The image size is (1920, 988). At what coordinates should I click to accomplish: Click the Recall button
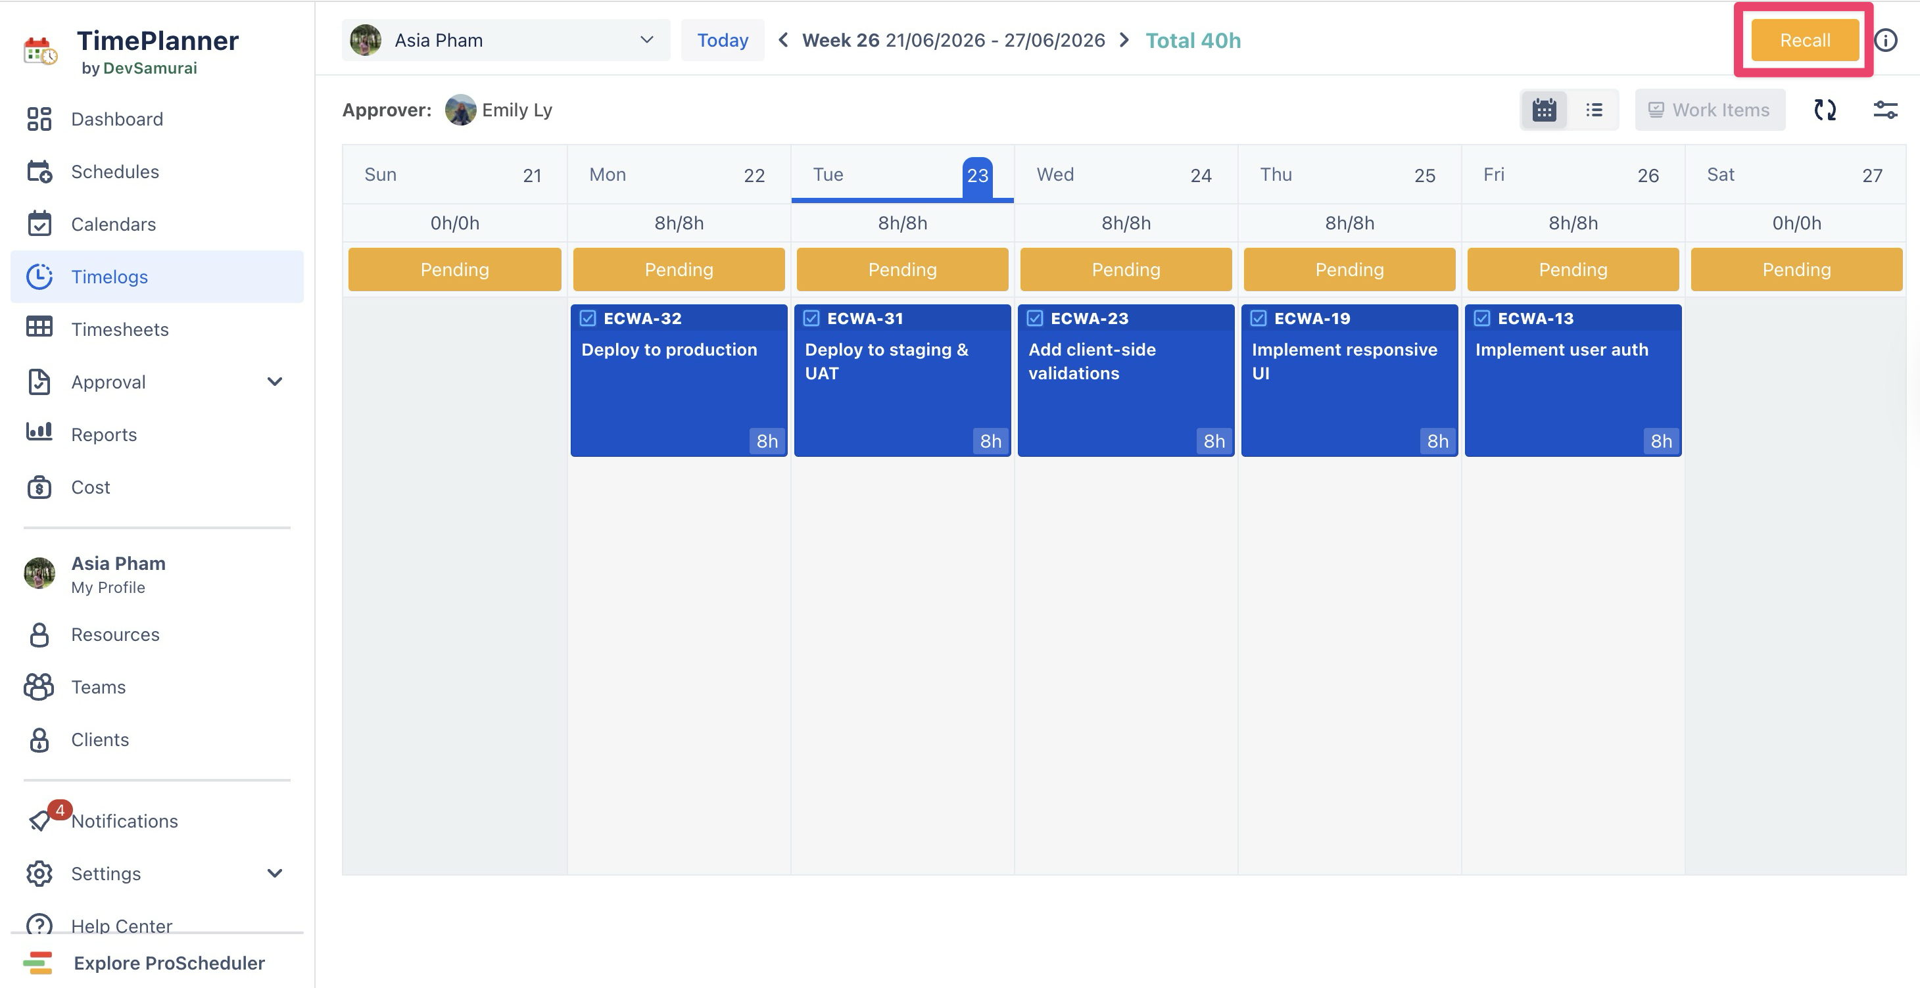1804,40
